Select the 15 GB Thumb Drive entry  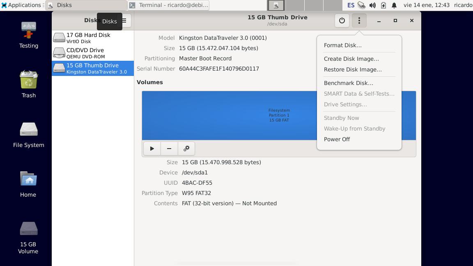tap(93, 68)
